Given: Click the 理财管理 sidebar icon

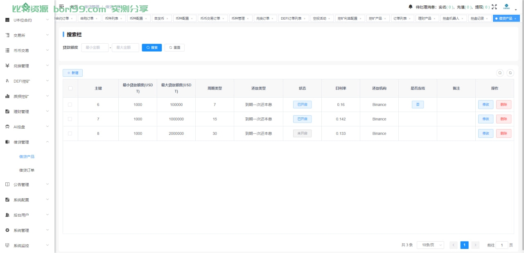Looking at the screenshot, I should pos(7,111).
